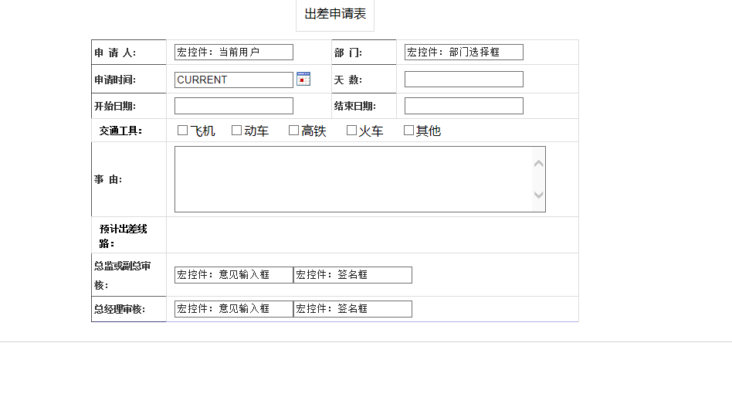732x394 pixels.
Task: Click 意见输入框 in 总监或副总审核 row
Action: point(234,275)
